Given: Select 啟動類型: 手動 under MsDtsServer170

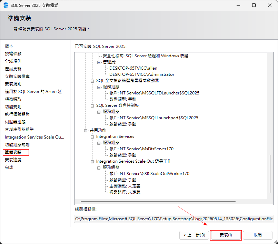Looking at the screenshot, I should (x=123, y=155).
